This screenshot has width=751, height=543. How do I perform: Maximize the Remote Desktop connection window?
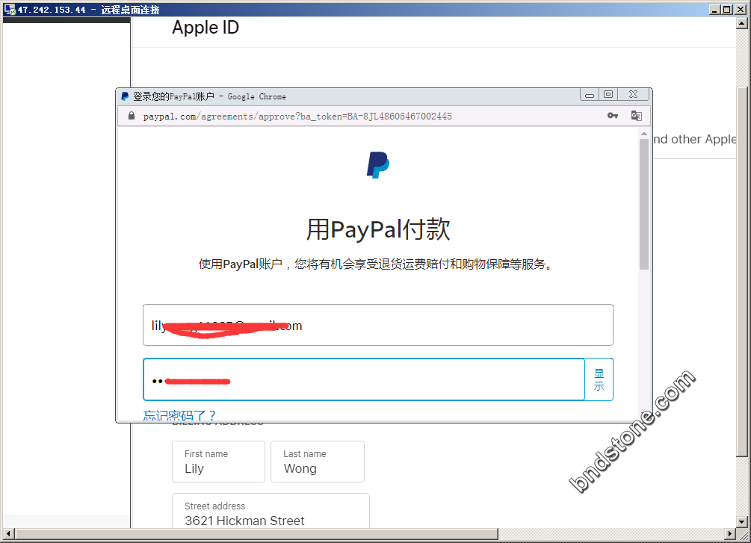click(726, 10)
